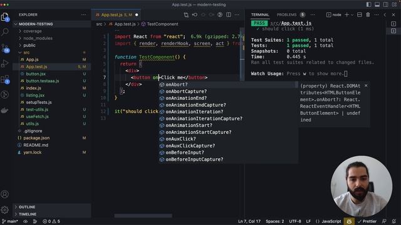Image resolution: width=401 pixels, height=225 pixels.
Task: Click the UTF-8 encoding indicator
Action: coord(295,221)
